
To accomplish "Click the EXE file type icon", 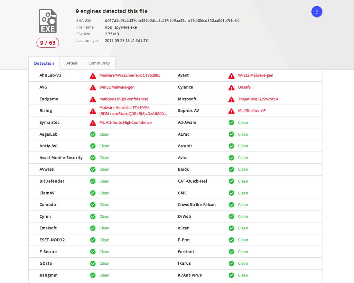I will (x=48, y=21).
